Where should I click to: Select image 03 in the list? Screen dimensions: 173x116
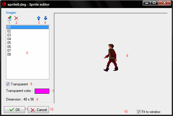click(x=27, y=35)
